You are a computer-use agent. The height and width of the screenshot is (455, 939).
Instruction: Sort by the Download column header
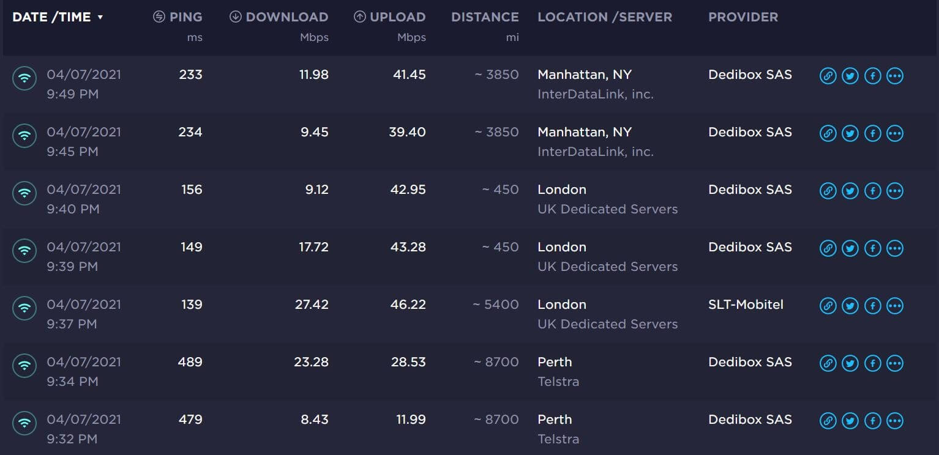[279, 17]
